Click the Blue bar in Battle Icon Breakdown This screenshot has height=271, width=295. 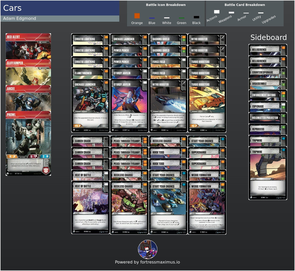[x=152, y=18]
